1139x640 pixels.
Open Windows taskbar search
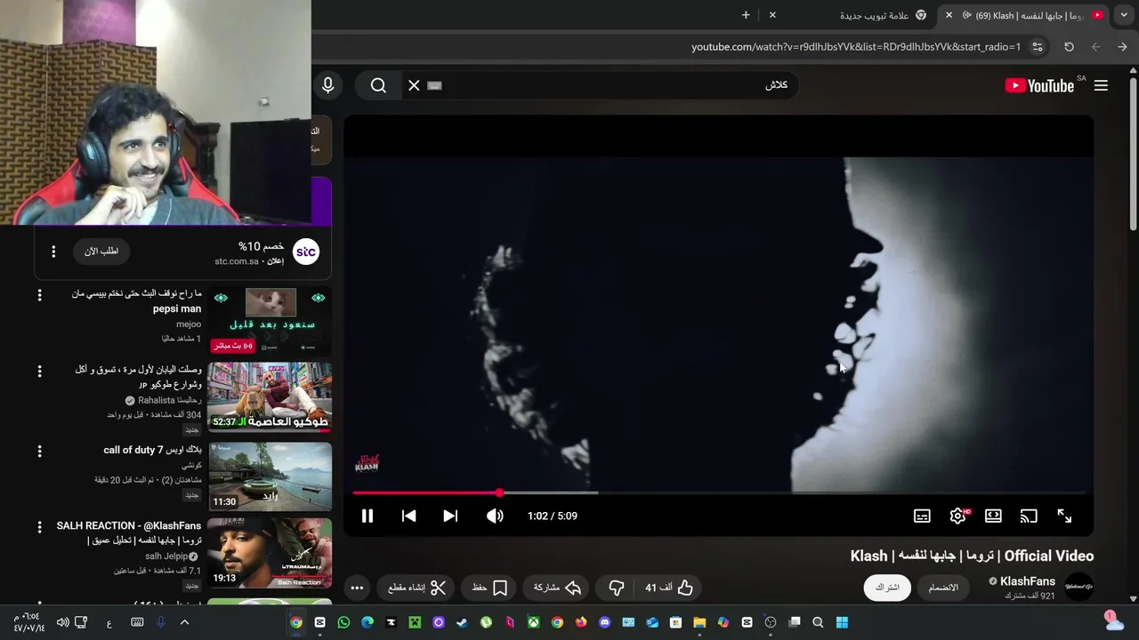[x=818, y=622]
